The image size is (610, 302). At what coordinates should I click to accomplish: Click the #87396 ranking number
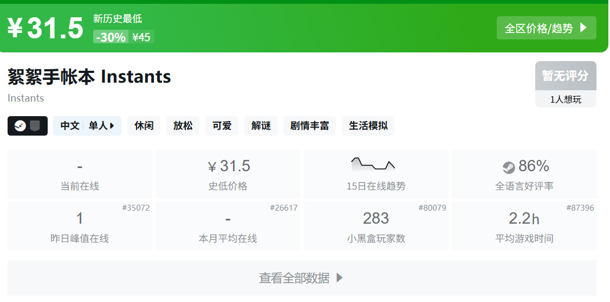tap(580, 207)
